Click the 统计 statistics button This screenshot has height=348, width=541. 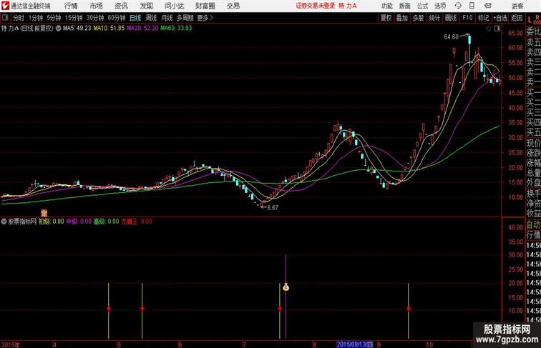click(x=434, y=18)
